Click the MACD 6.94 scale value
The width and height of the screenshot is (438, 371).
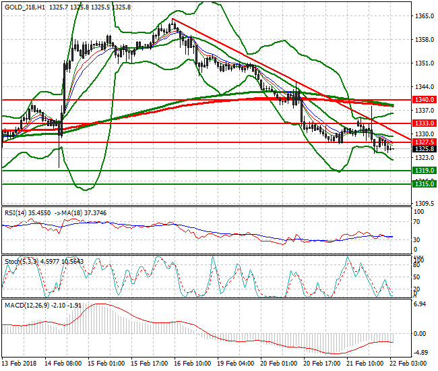coord(420,304)
